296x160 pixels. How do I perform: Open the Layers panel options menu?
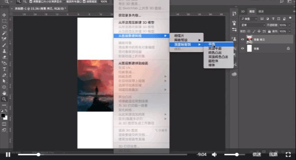click(x=294, y=11)
